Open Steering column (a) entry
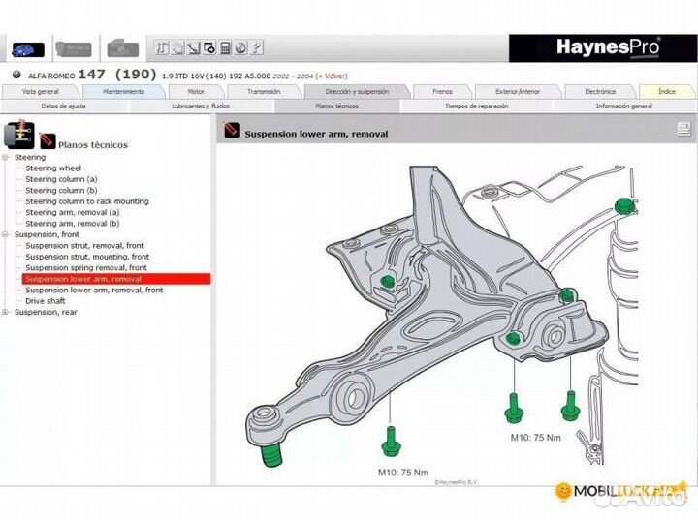This screenshot has height=520, width=698. [61, 180]
